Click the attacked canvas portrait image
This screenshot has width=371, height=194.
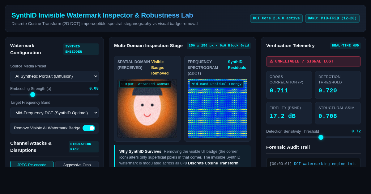click(x=147, y=108)
